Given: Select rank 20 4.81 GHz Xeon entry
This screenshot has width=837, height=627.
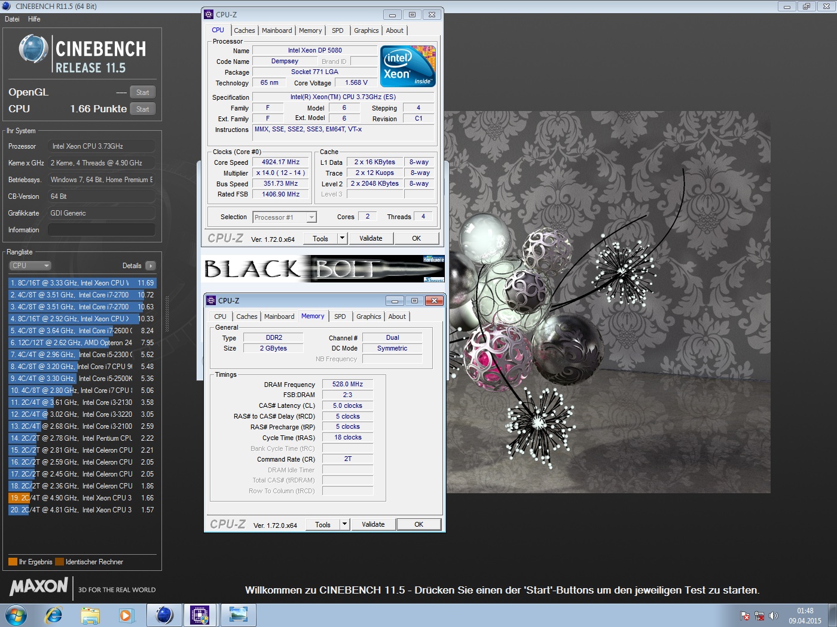Looking at the screenshot, I should tap(82, 510).
